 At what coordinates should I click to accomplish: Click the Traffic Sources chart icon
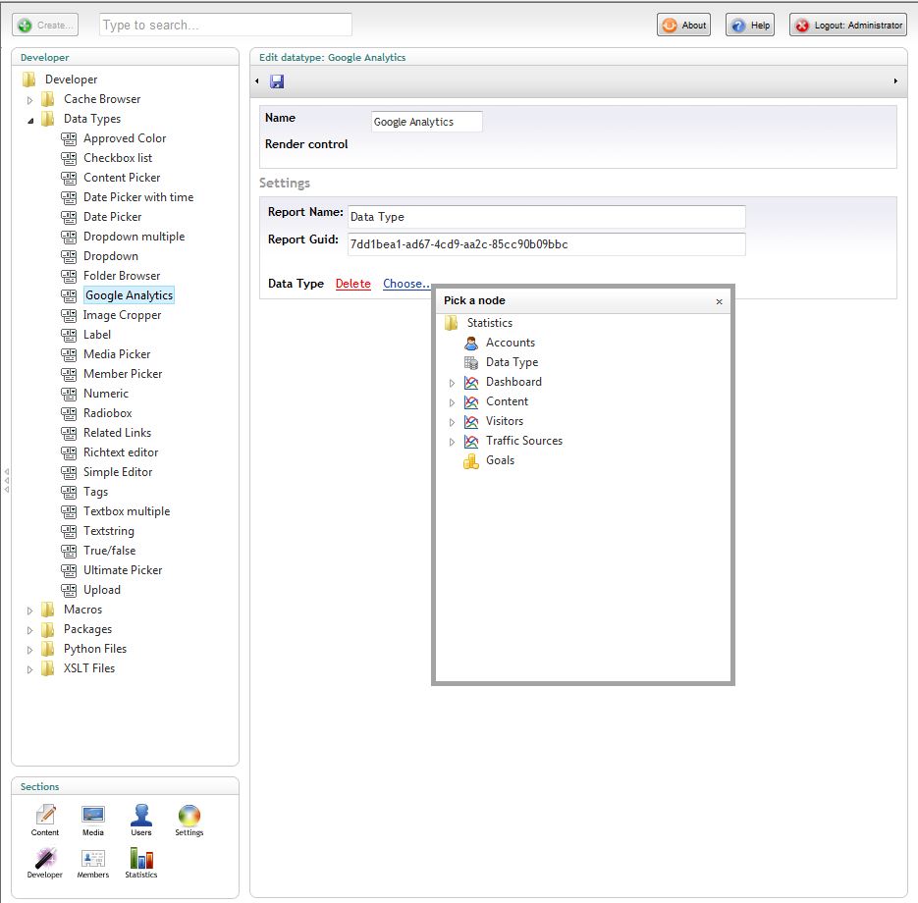(x=470, y=442)
